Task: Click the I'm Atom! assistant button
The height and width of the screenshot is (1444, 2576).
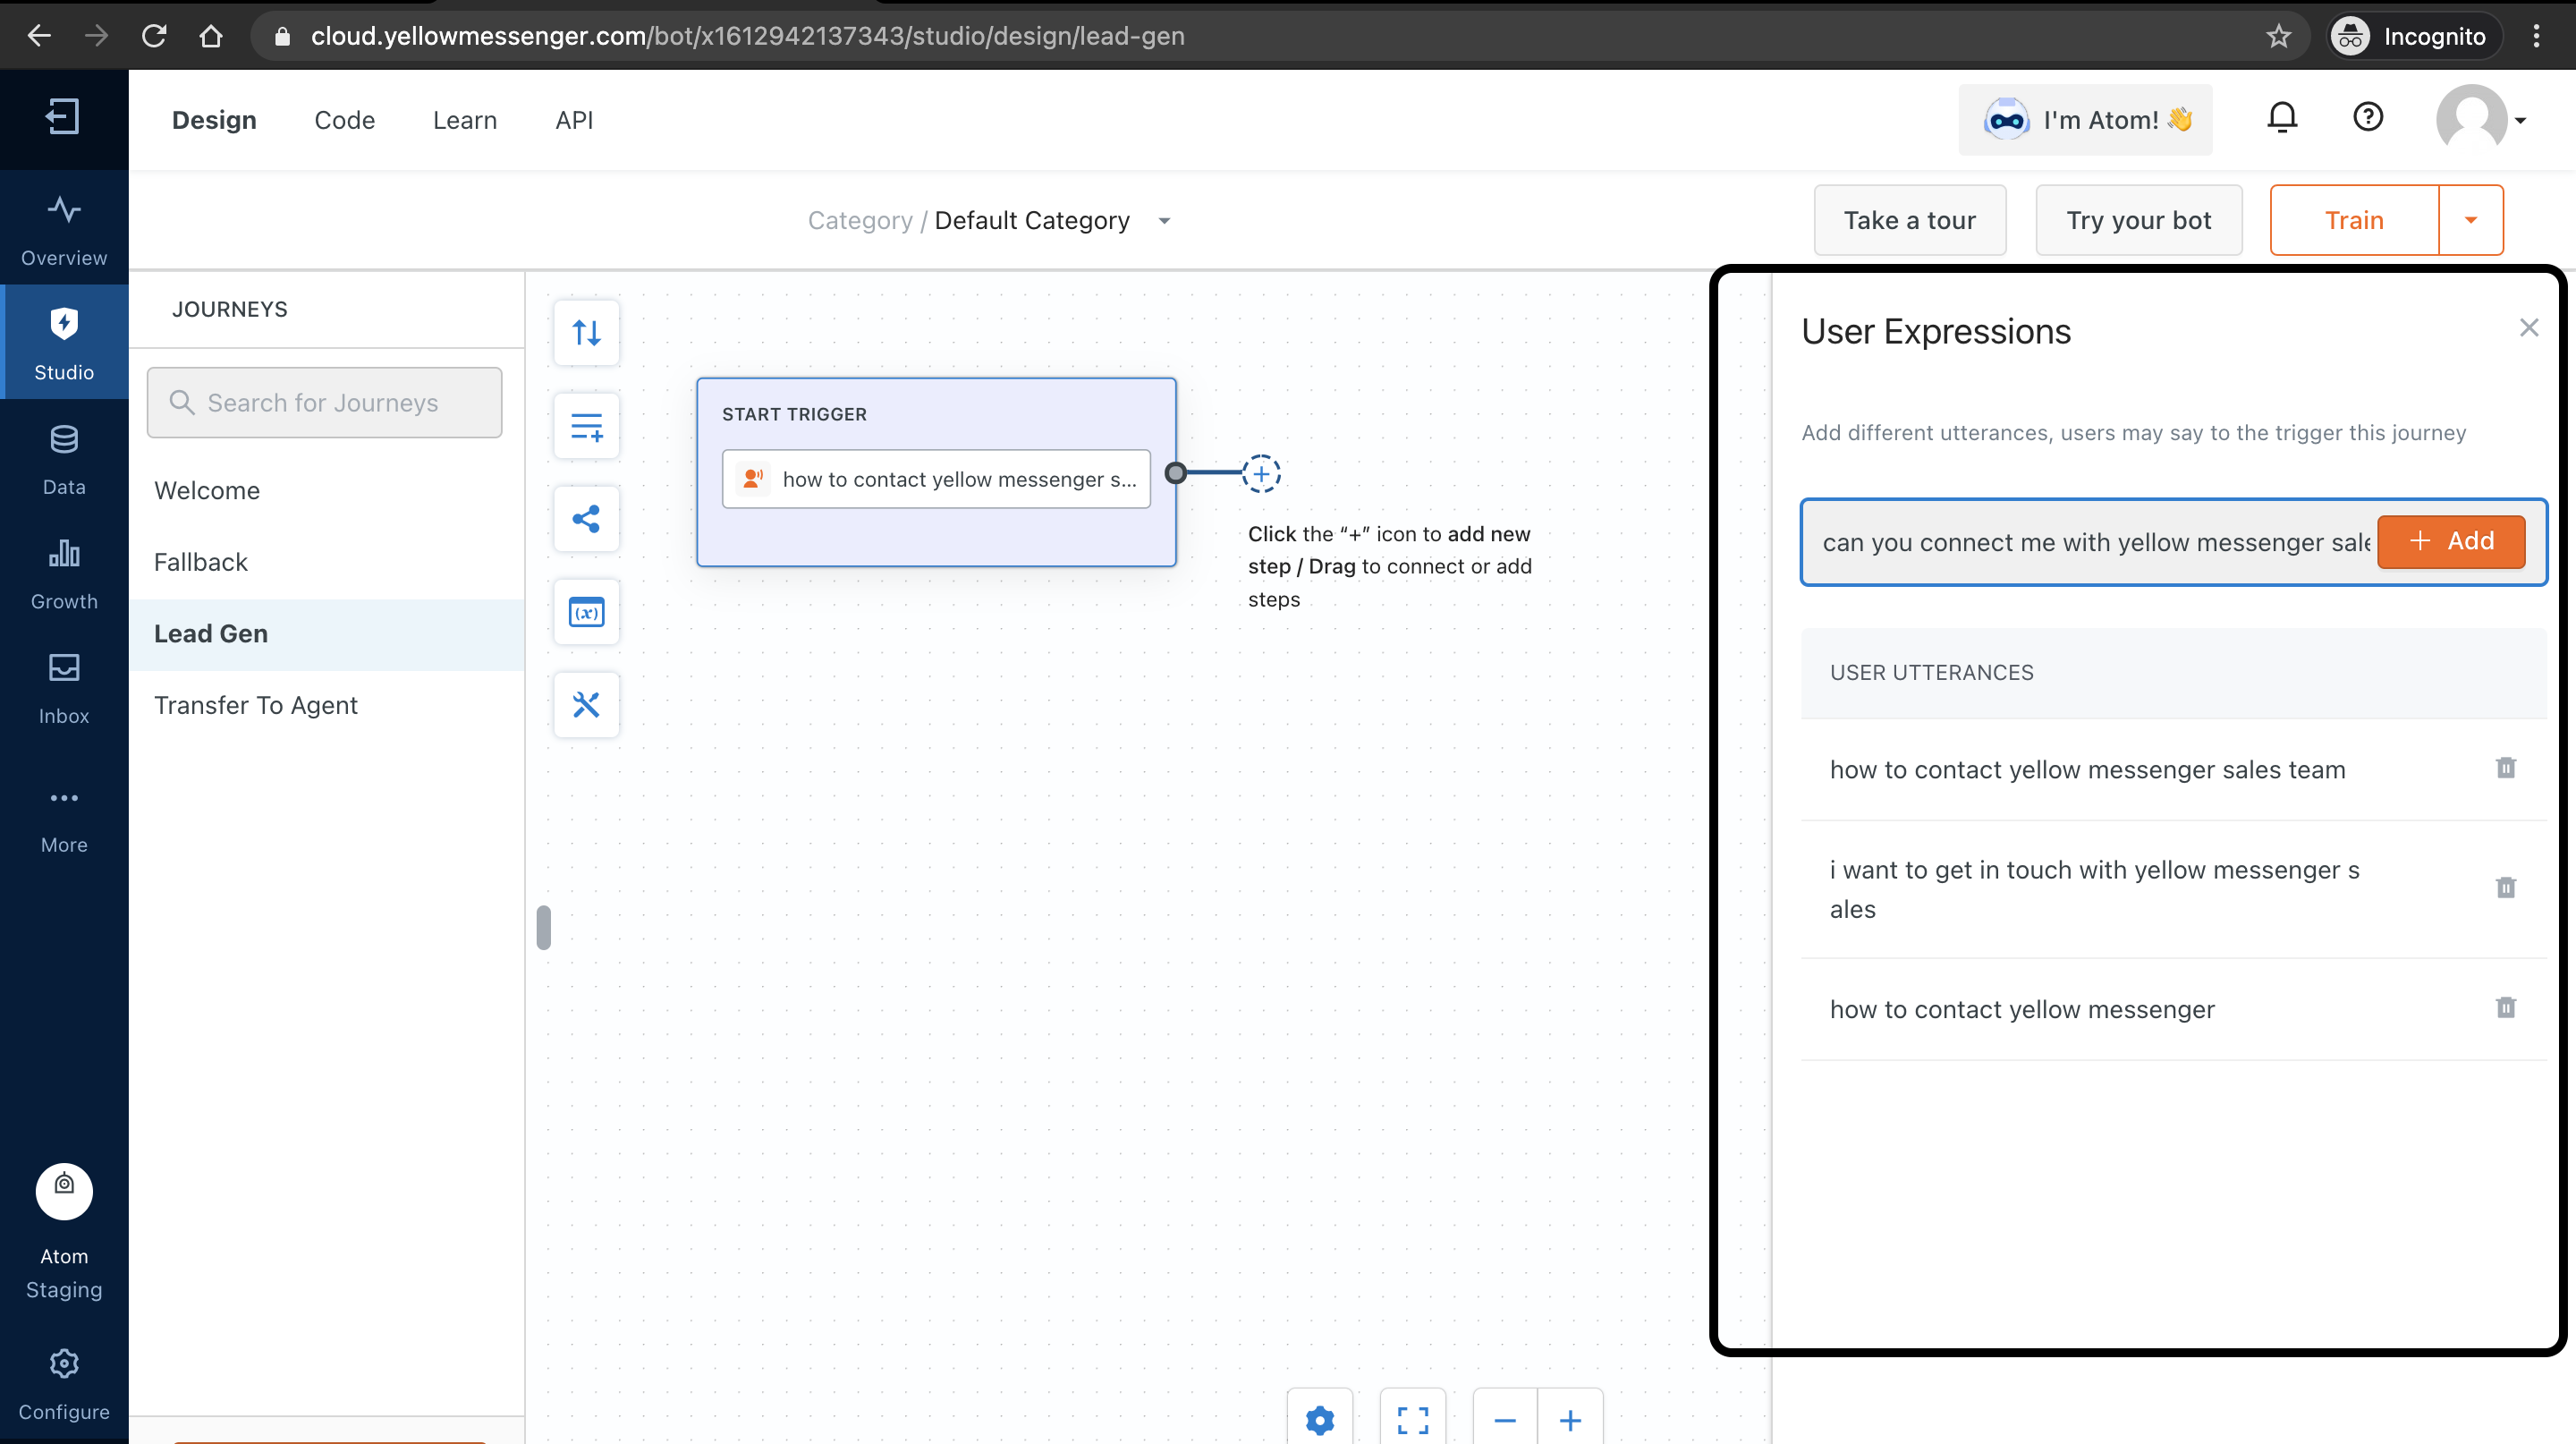Action: click(2085, 120)
